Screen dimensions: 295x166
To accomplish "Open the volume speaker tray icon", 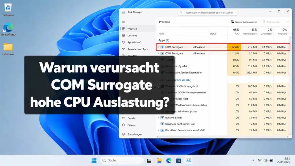I will (x=265, y=160).
